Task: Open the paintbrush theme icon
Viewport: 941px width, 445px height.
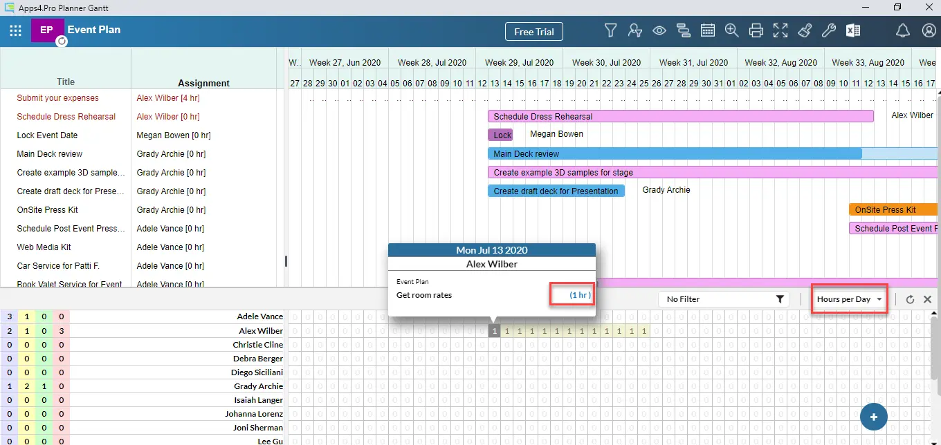Action: 805,30
